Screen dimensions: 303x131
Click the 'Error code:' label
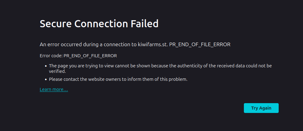pyautogui.click(x=51, y=56)
